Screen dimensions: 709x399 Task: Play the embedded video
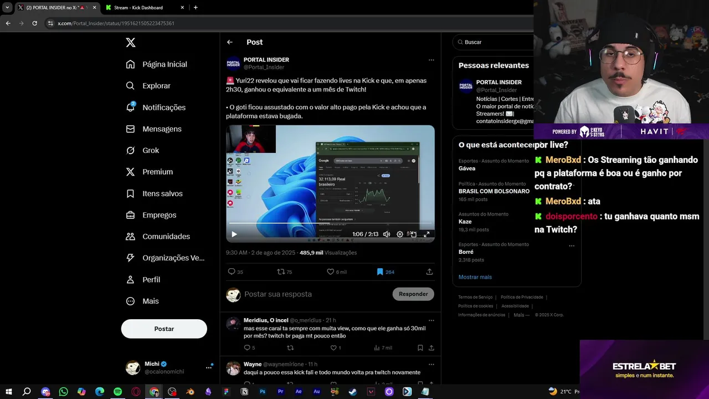[x=234, y=234]
